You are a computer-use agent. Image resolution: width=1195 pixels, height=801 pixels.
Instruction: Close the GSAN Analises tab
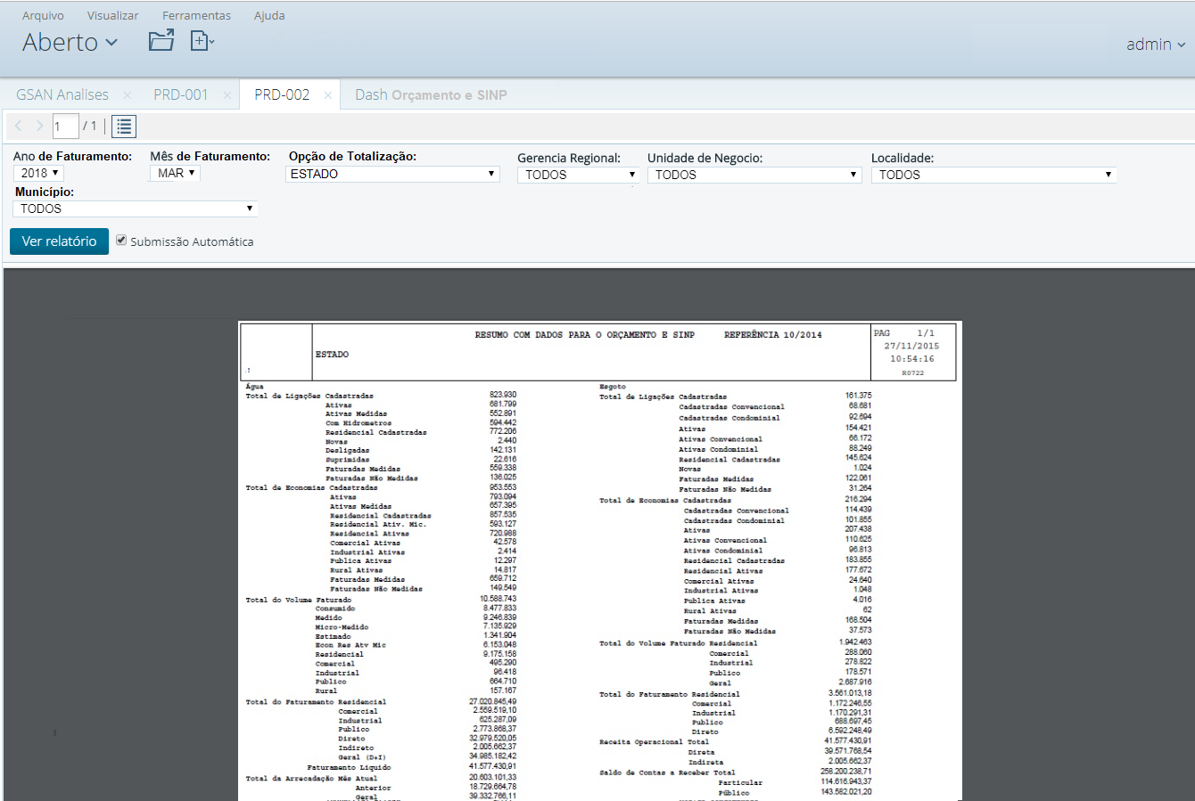click(x=128, y=95)
